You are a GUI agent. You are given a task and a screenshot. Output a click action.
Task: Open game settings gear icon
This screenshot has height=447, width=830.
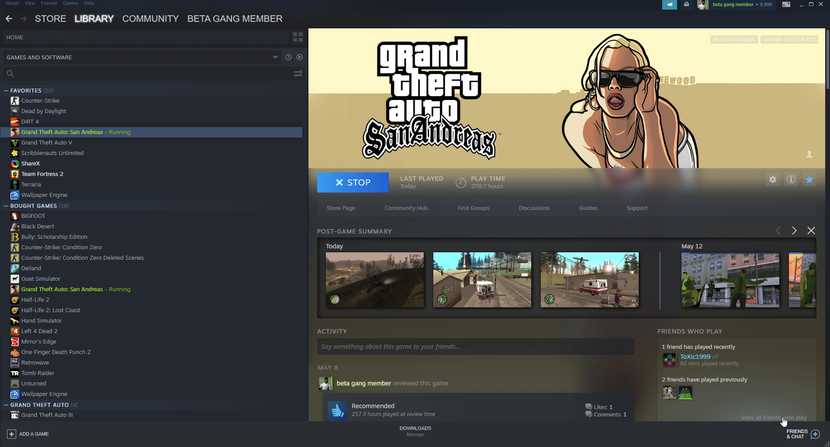click(773, 179)
